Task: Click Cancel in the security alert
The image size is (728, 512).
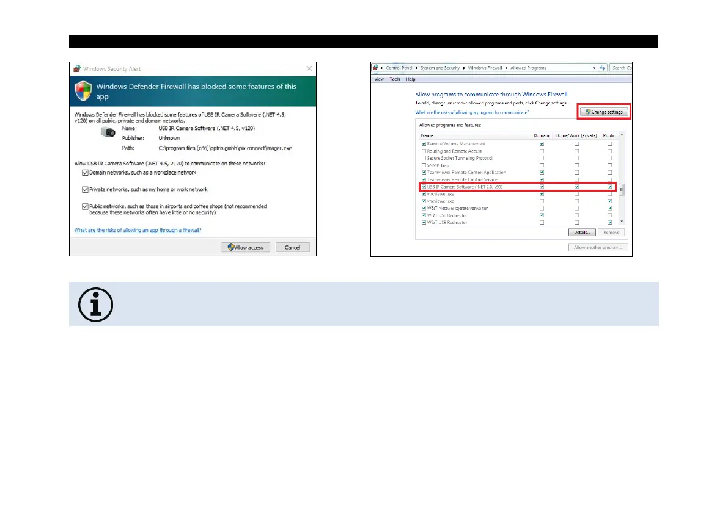Action: 293,247
